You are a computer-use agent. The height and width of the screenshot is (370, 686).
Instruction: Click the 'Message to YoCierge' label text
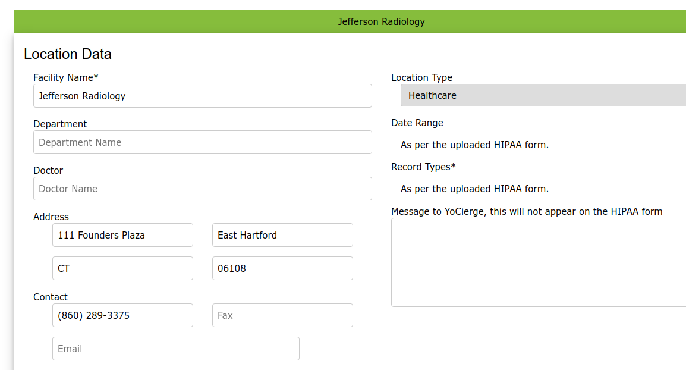527,212
